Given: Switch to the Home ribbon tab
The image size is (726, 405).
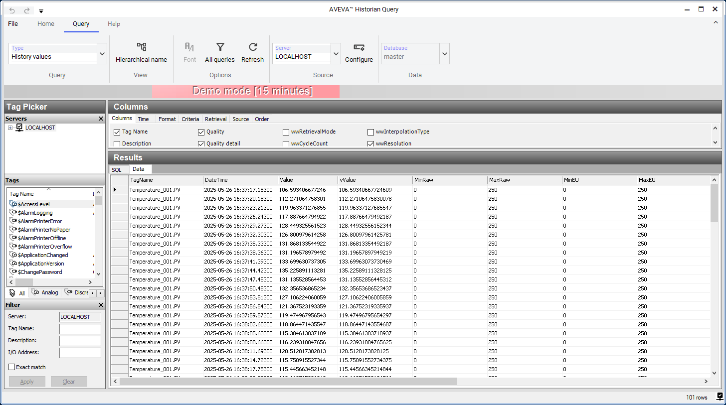Looking at the screenshot, I should [46, 24].
